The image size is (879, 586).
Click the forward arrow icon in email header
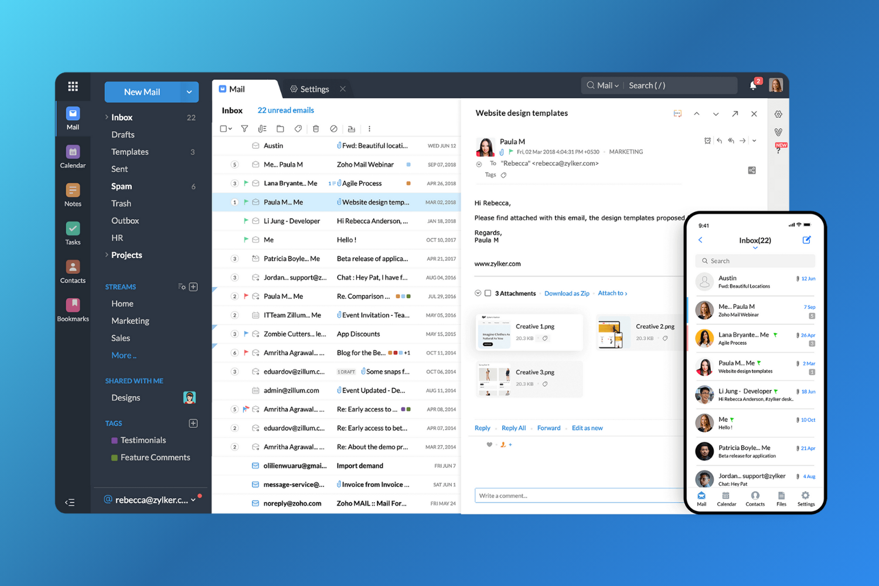point(742,141)
